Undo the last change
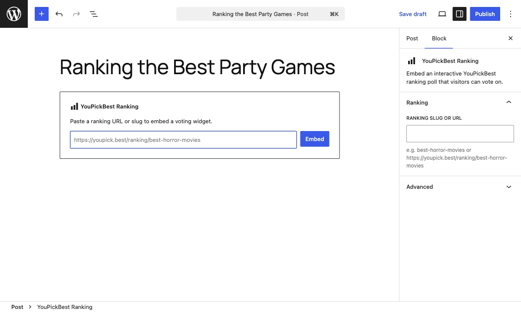 (x=59, y=14)
